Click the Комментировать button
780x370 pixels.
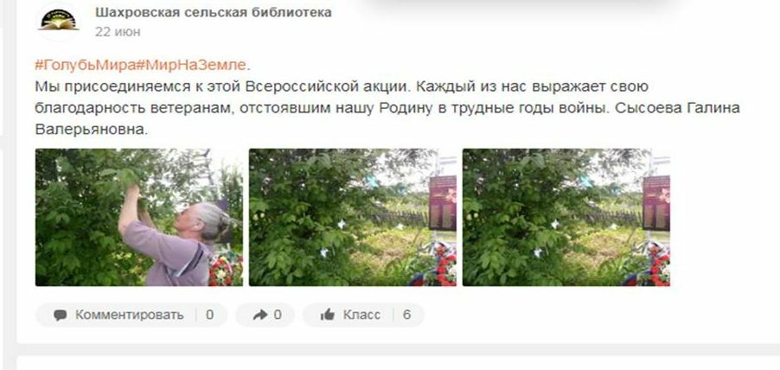coord(131,315)
